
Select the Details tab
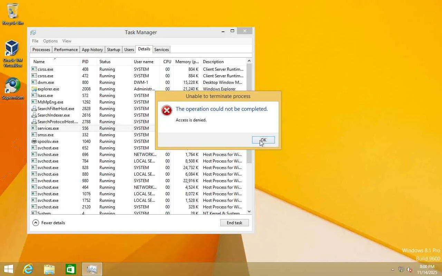[x=144, y=49]
